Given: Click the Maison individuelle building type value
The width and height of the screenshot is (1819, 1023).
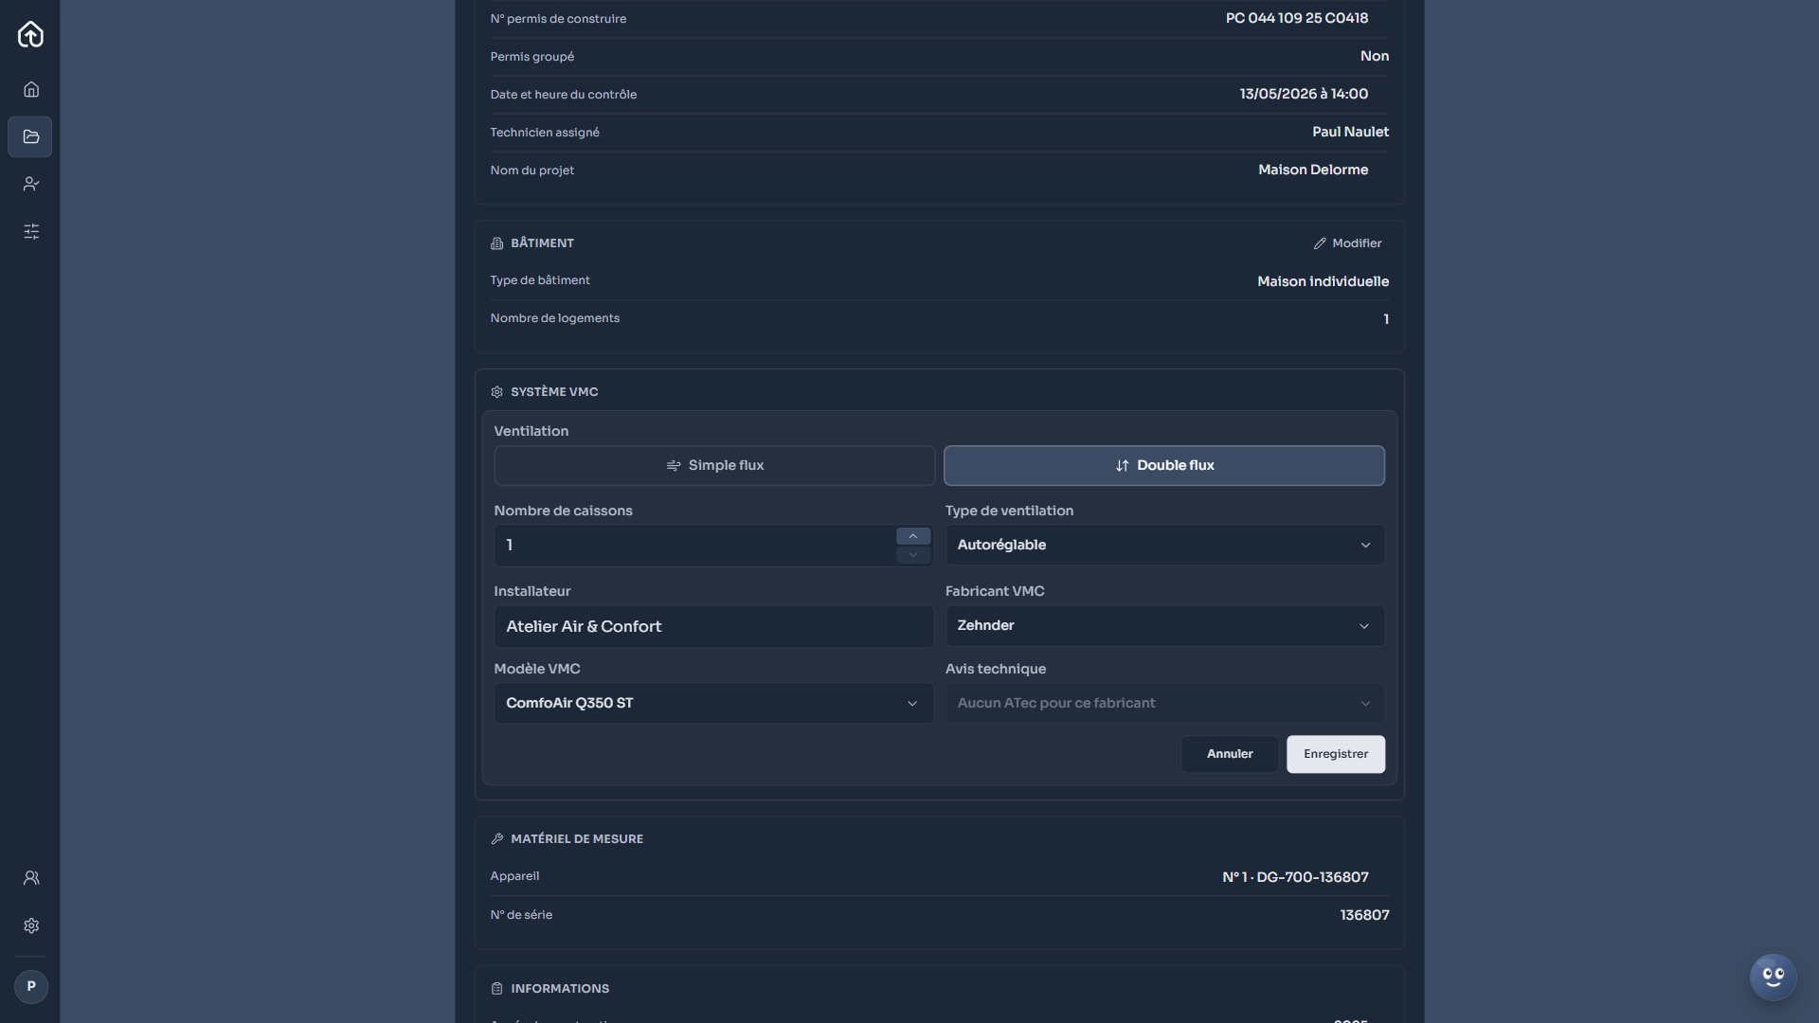Looking at the screenshot, I should [x=1323, y=281].
